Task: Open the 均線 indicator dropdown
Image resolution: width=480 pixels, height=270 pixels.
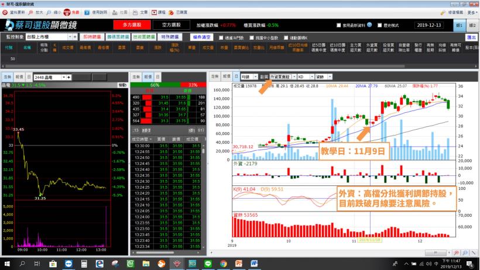Action: click(x=256, y=77)
